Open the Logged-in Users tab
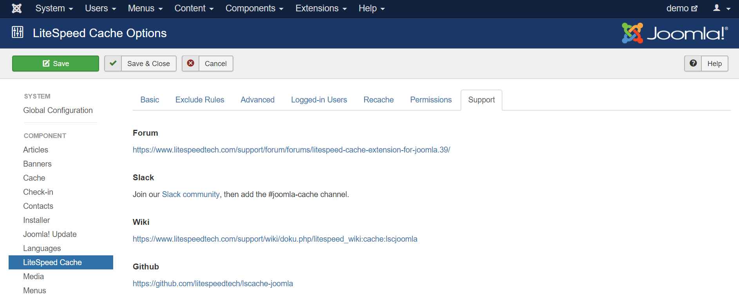 coord(319,100)
